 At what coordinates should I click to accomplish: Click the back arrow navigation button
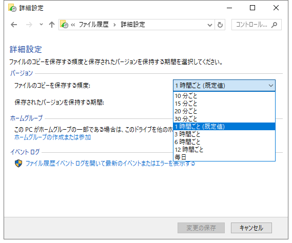pyautogui.click(x=14, y=25)
